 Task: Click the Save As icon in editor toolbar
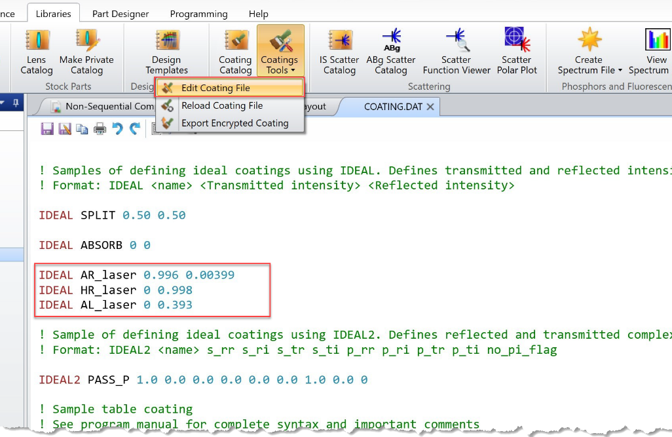(65, 128)
